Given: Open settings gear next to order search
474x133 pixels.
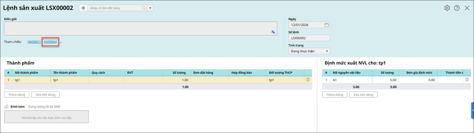Looking at the screenshot, I should (83, 8).
